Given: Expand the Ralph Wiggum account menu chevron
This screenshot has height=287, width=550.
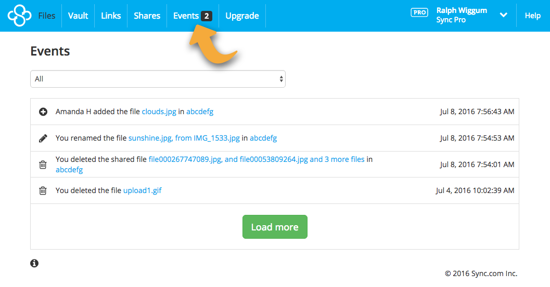Looking at the screenshot, I should 503,15.
